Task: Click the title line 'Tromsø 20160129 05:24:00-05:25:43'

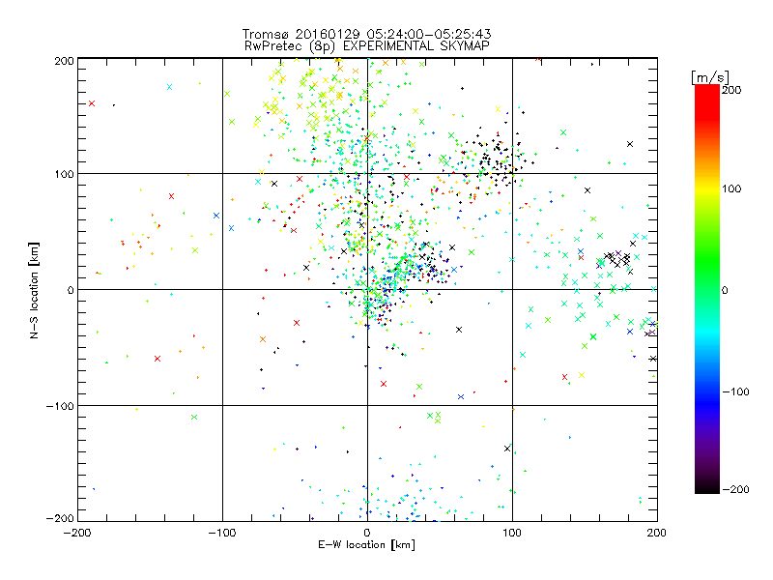Action: (x=366, y=34)
